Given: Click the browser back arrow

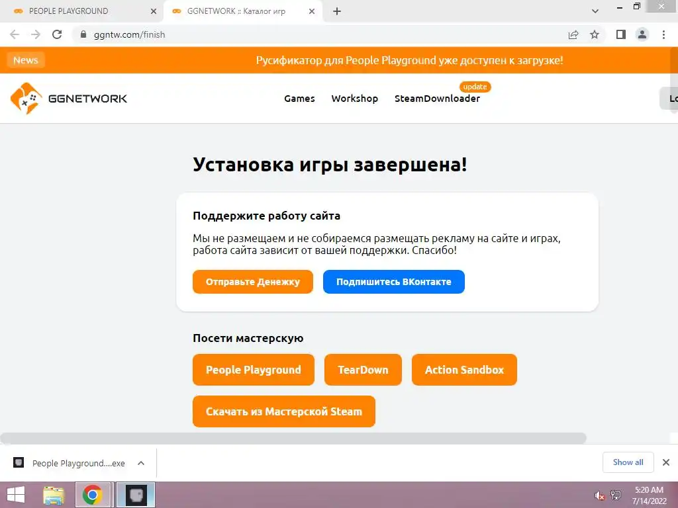Looking at the screenshot, I should click(x=15, y=34).
